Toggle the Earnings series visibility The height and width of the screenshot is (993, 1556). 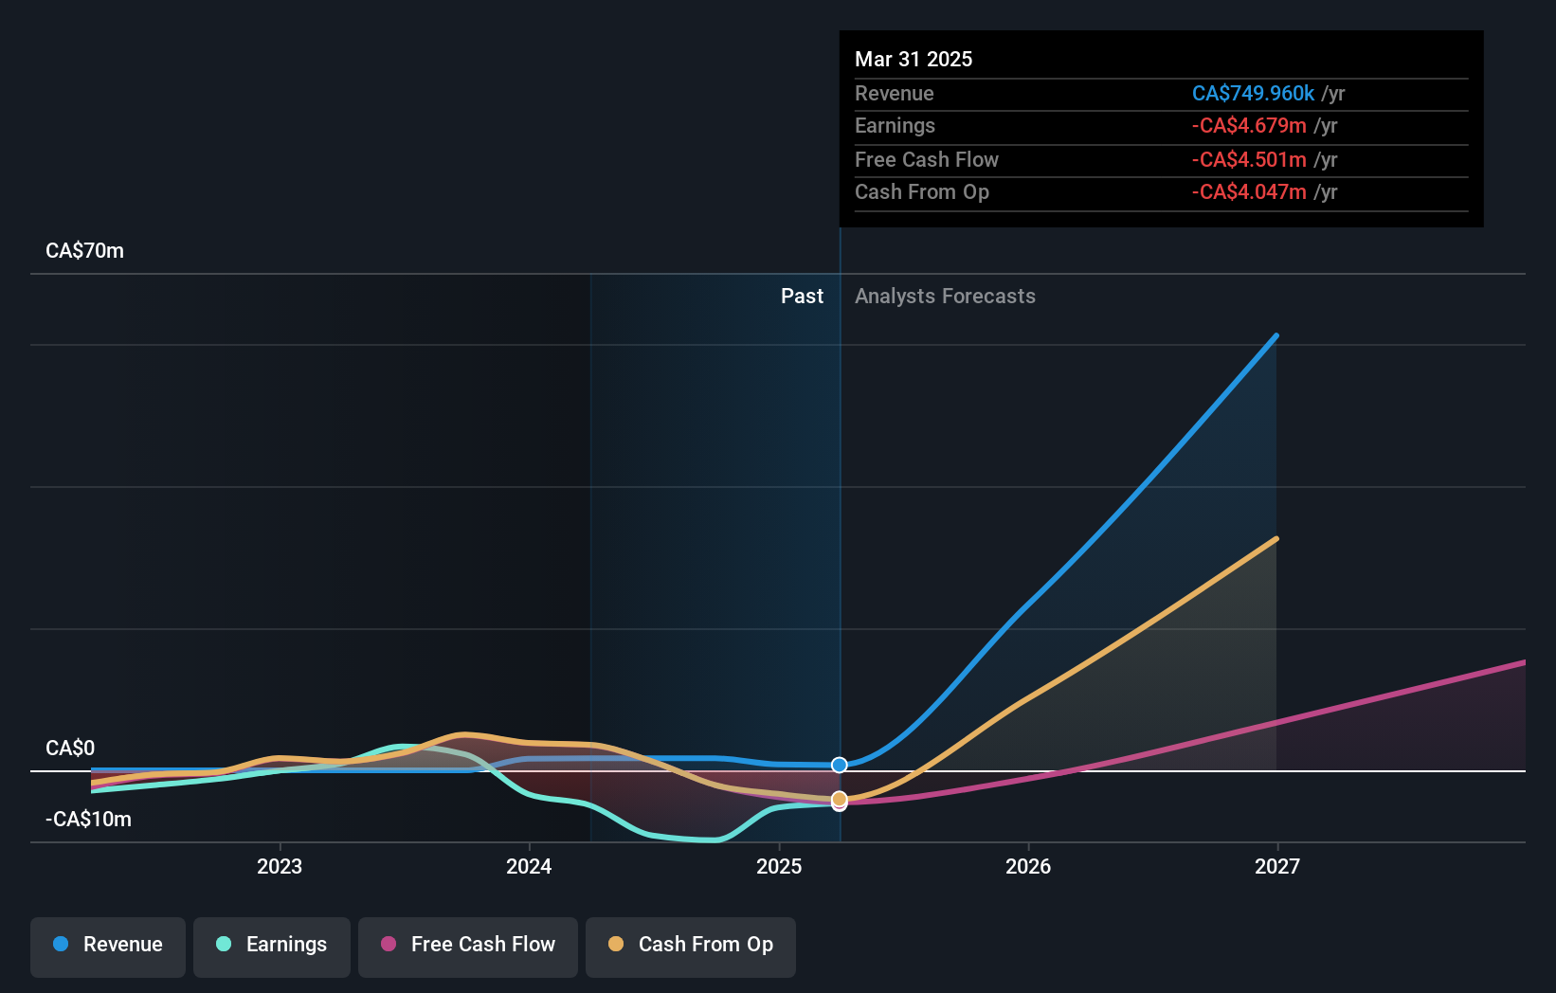271,945
